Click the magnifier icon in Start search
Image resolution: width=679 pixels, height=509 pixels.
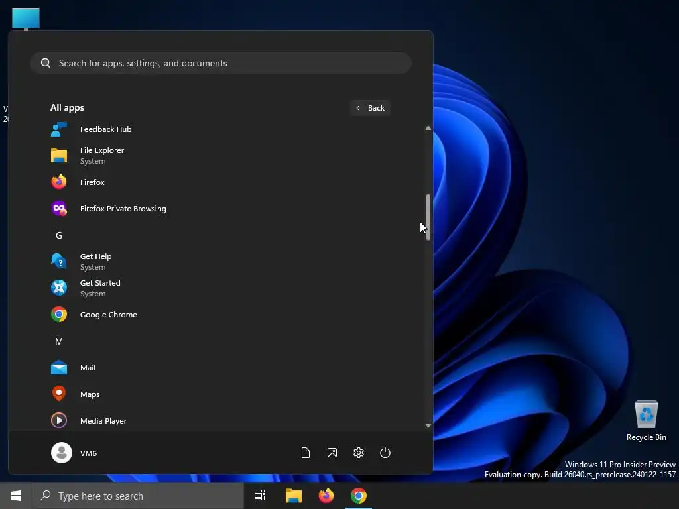click(x=46, y=63)
